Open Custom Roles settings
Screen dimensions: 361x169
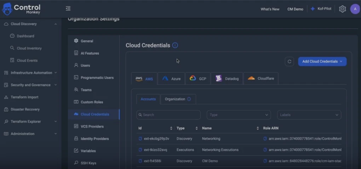pyautogui.click(x=92, y=102)
